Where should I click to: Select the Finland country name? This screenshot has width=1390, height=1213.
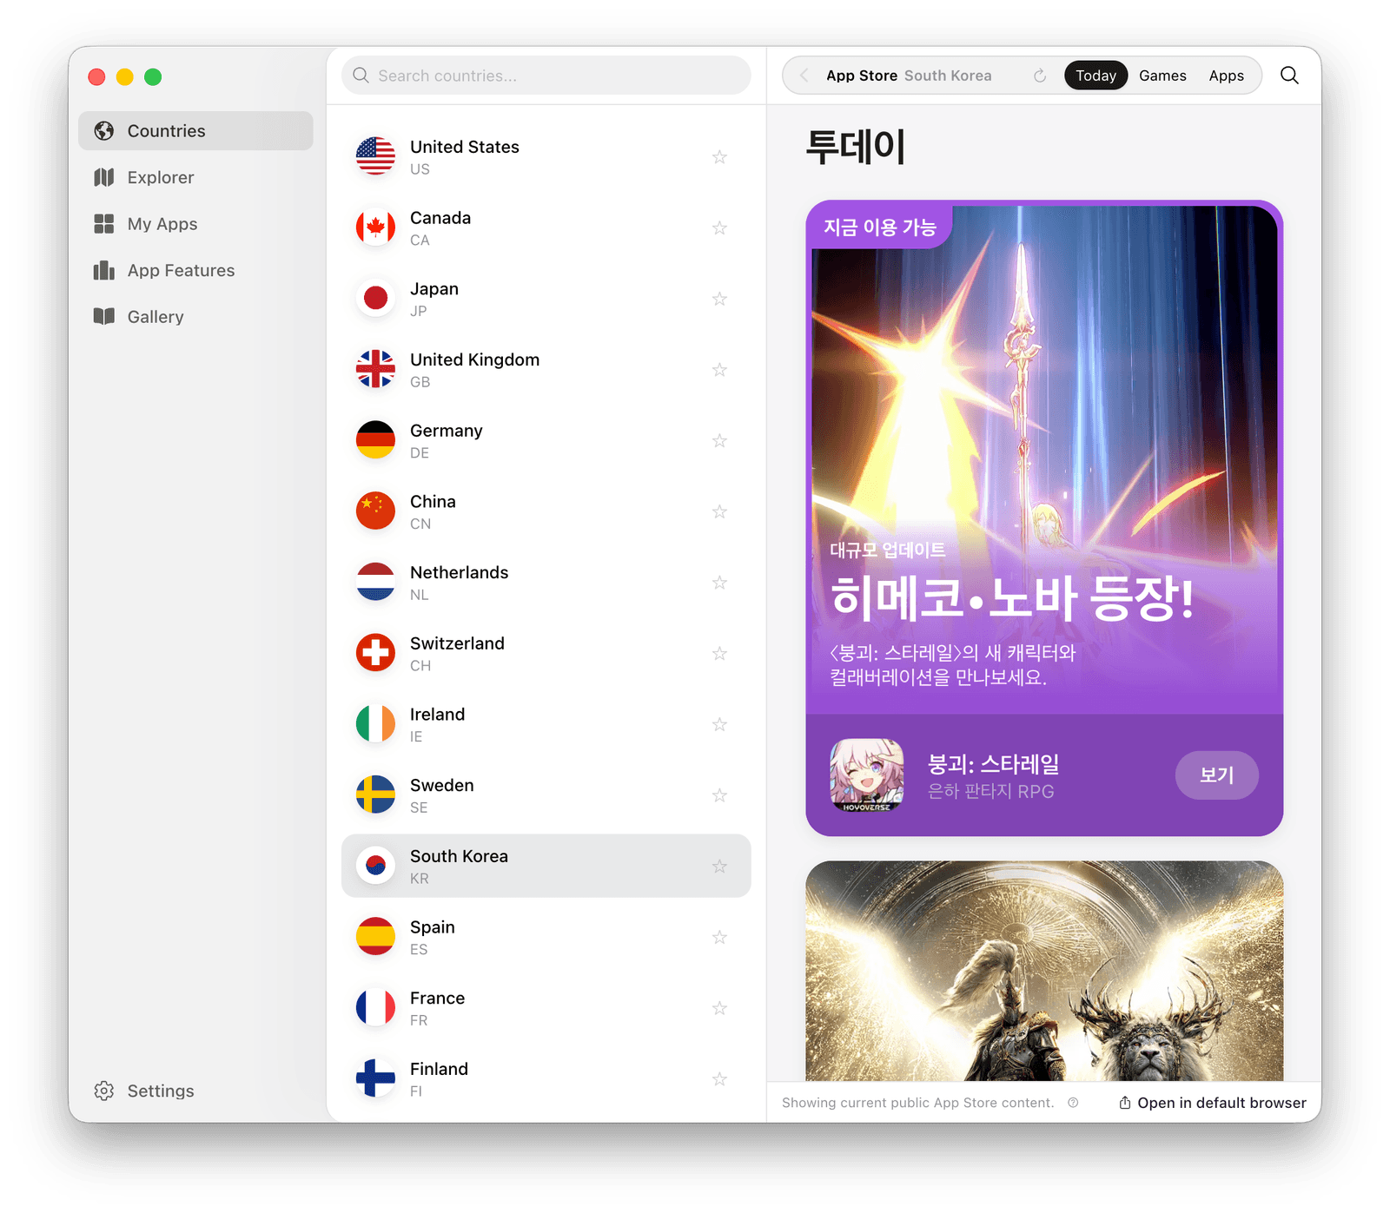click(439, 1069)
